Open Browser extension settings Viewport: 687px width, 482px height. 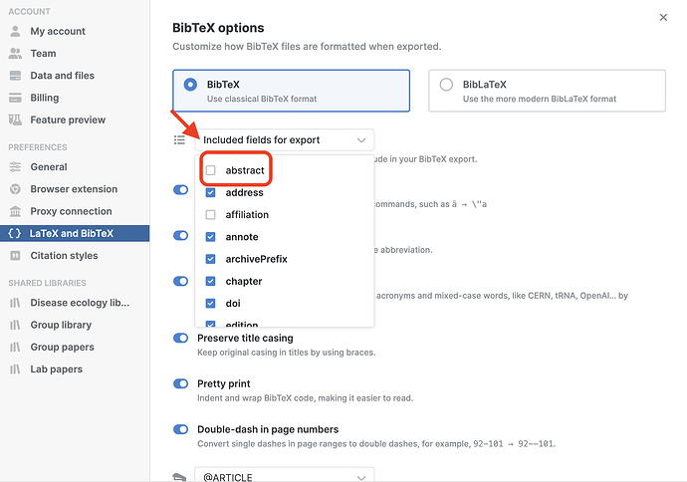pyautogui.click(x=75, y=189)
